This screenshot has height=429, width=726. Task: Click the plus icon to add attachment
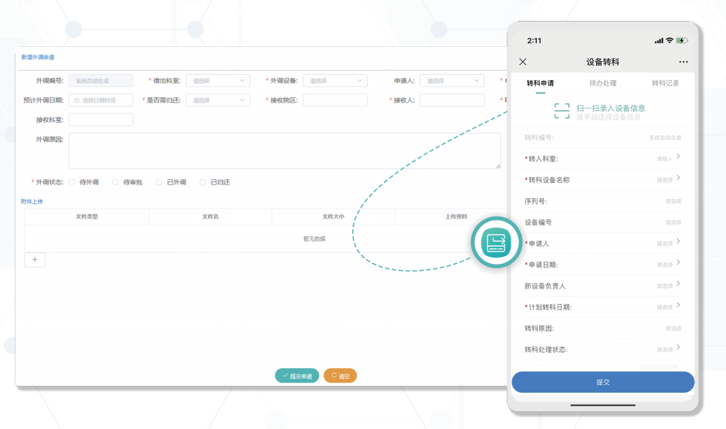click(35, 260)
